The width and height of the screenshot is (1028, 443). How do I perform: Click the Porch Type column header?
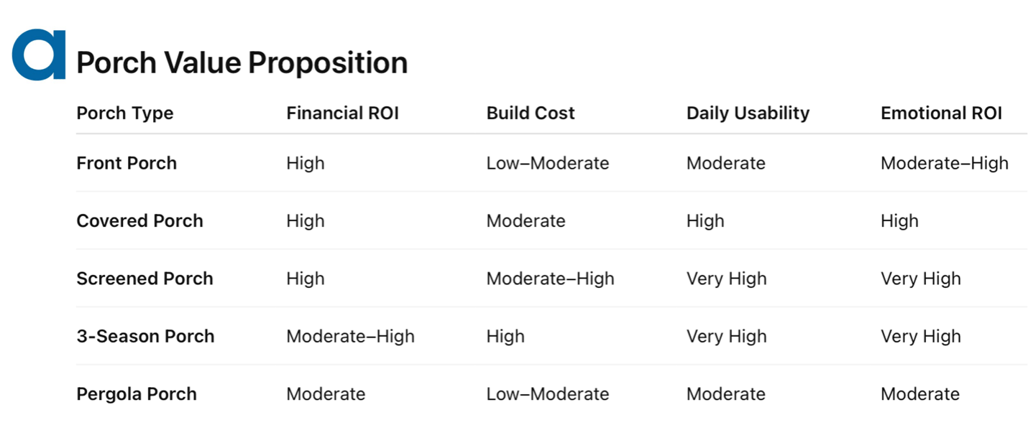[x=125, y=113]
